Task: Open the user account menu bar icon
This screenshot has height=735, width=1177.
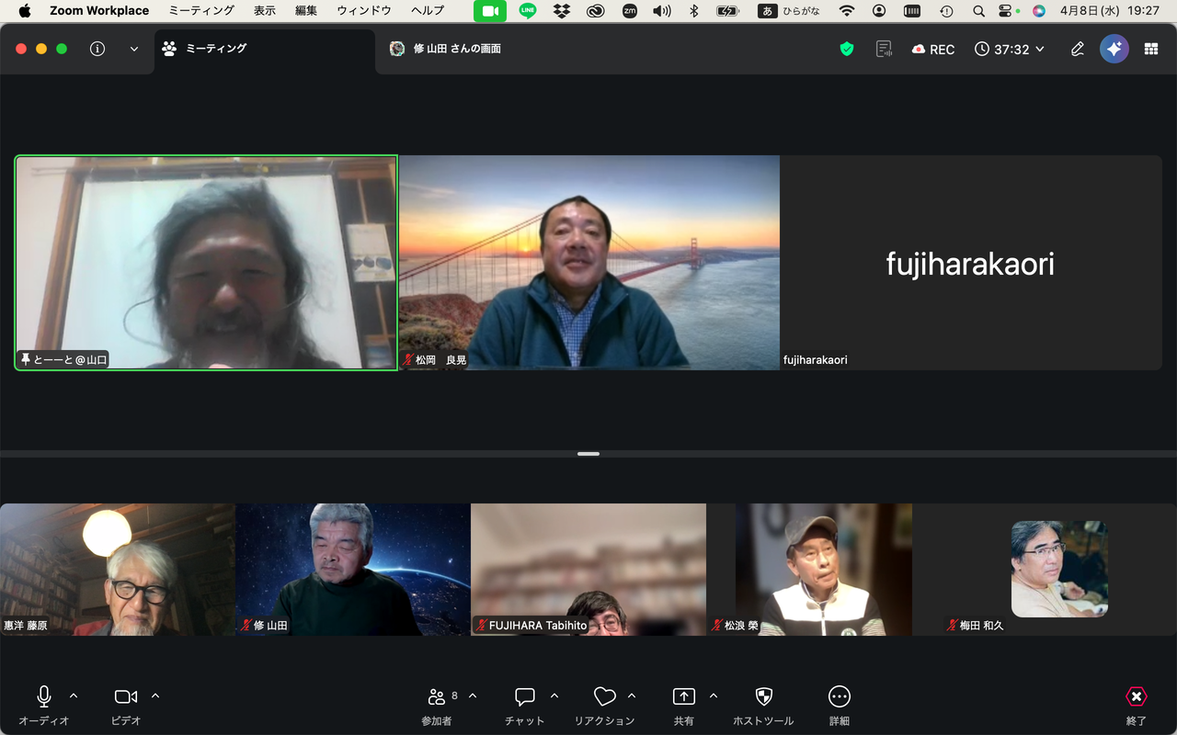Action: 880,11
